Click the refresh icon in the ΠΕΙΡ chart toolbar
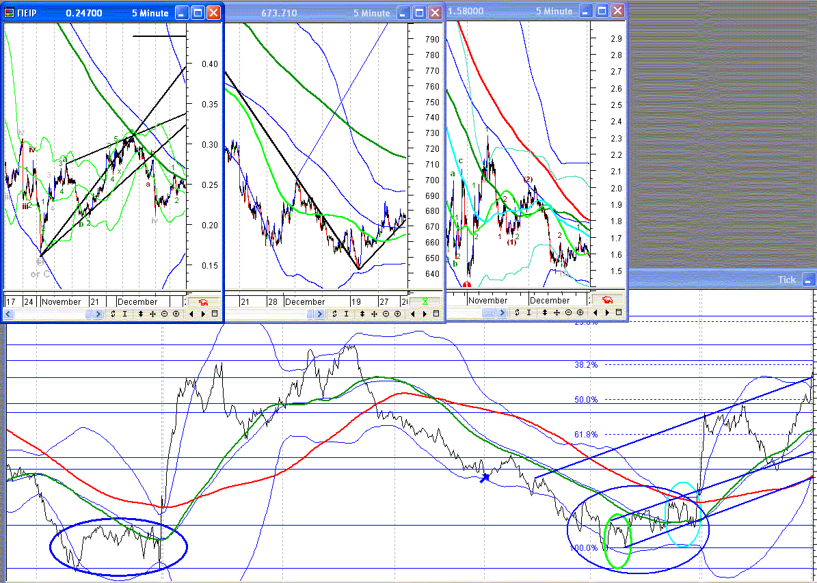 113,314
